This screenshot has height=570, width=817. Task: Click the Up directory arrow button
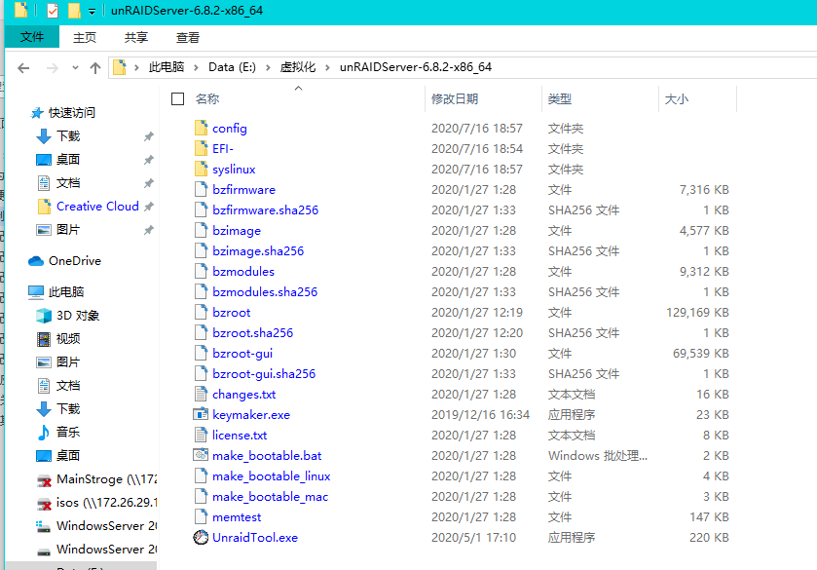(x=94, y=67)
